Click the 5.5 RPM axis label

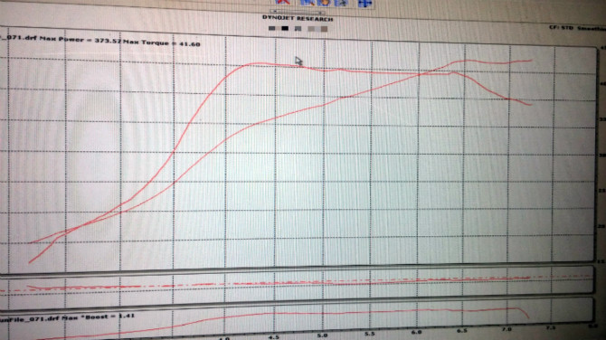point(370,334)
